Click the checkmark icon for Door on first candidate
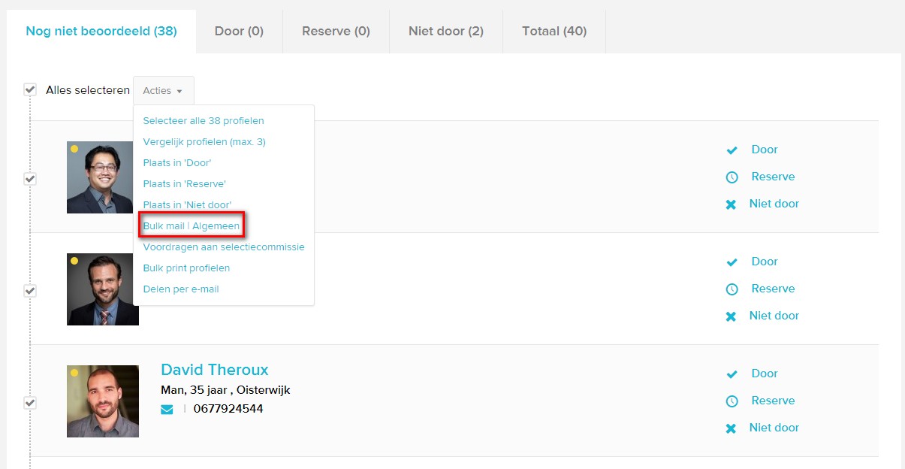 (732, 150)
